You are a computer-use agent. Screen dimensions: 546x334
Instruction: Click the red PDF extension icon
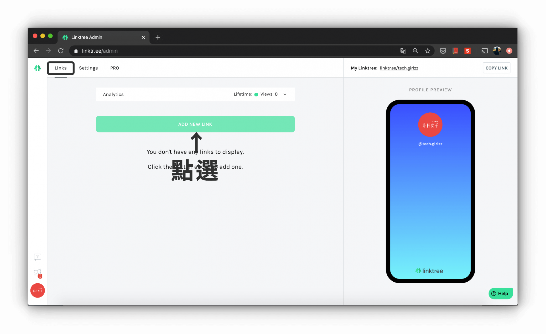pyautogui.click(x=455, y=51)
